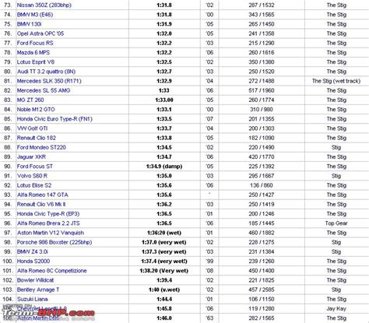The height and width of the screenshot is (323, 369).
Task: Open the BMW M3 (E46) link
Action: 35,15
